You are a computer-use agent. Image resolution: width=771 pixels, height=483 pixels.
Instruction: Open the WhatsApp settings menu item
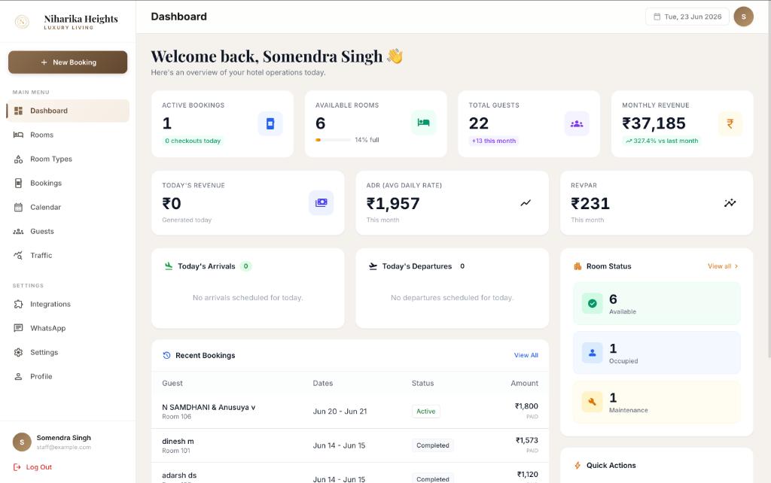click(68, 328)
